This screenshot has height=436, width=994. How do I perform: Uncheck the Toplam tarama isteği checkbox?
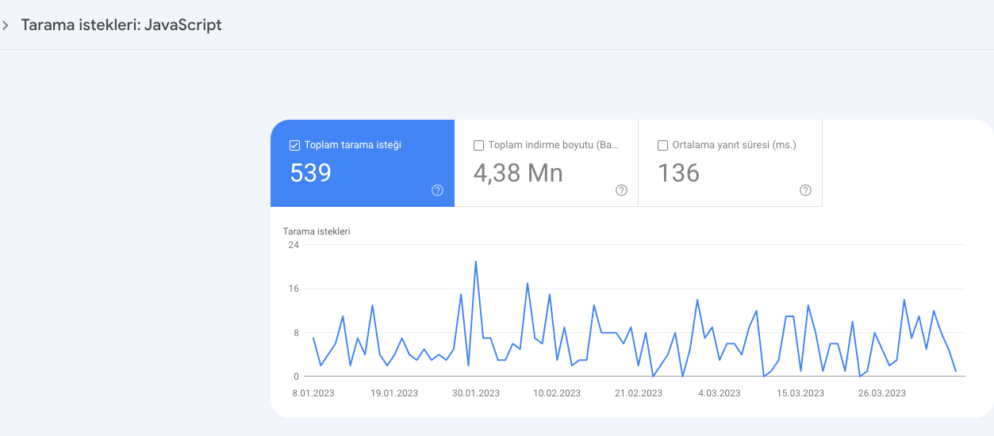point(294,145)
